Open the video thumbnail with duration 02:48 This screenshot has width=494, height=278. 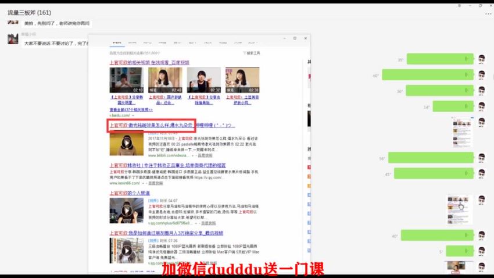pyautogui.click(x=165, y=80)
